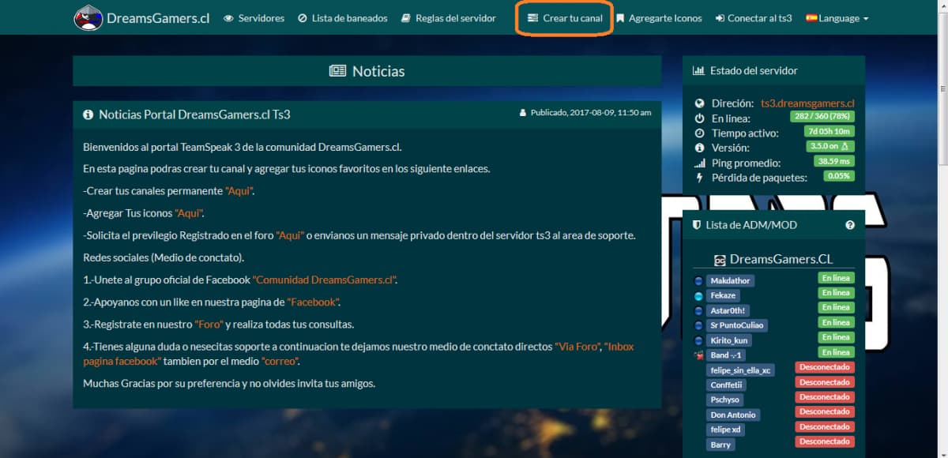The width and height of the screenshot is (948, 458).
Task: Click the info icon beside Noticias Portal
Action: [x=88, y=114]
